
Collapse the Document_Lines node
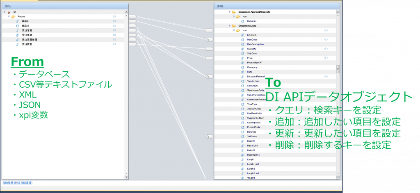(x=229, y=25)
